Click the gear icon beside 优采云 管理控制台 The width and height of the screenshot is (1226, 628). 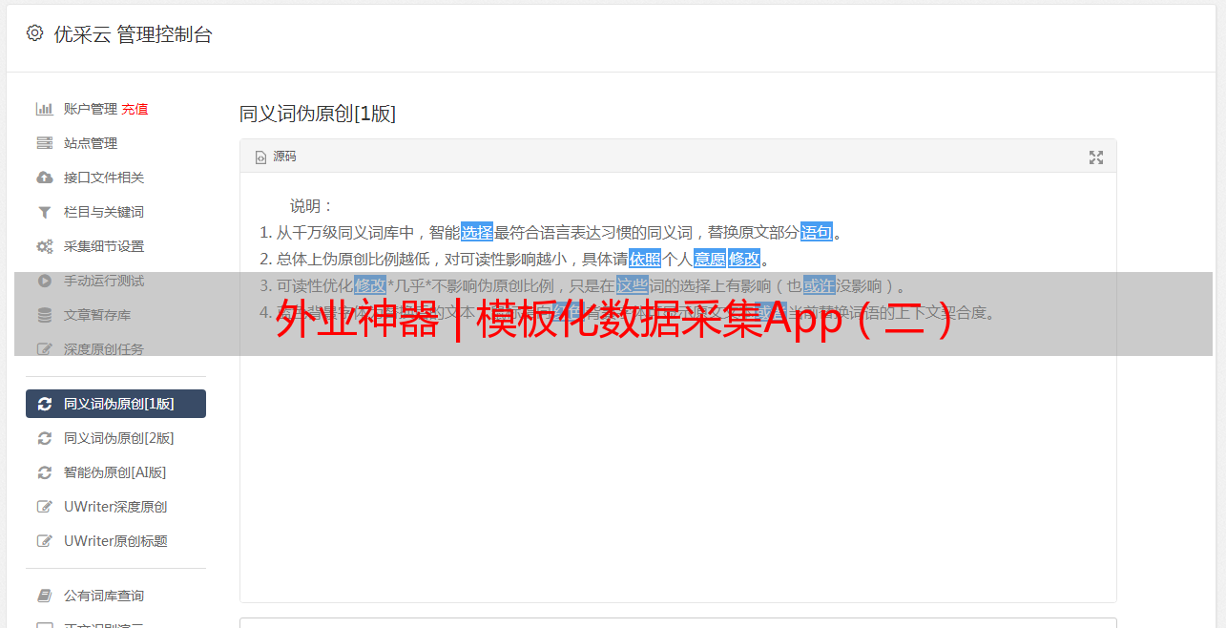[x=35, y=33]
